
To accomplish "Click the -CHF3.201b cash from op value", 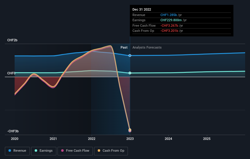I will (169, 31).
